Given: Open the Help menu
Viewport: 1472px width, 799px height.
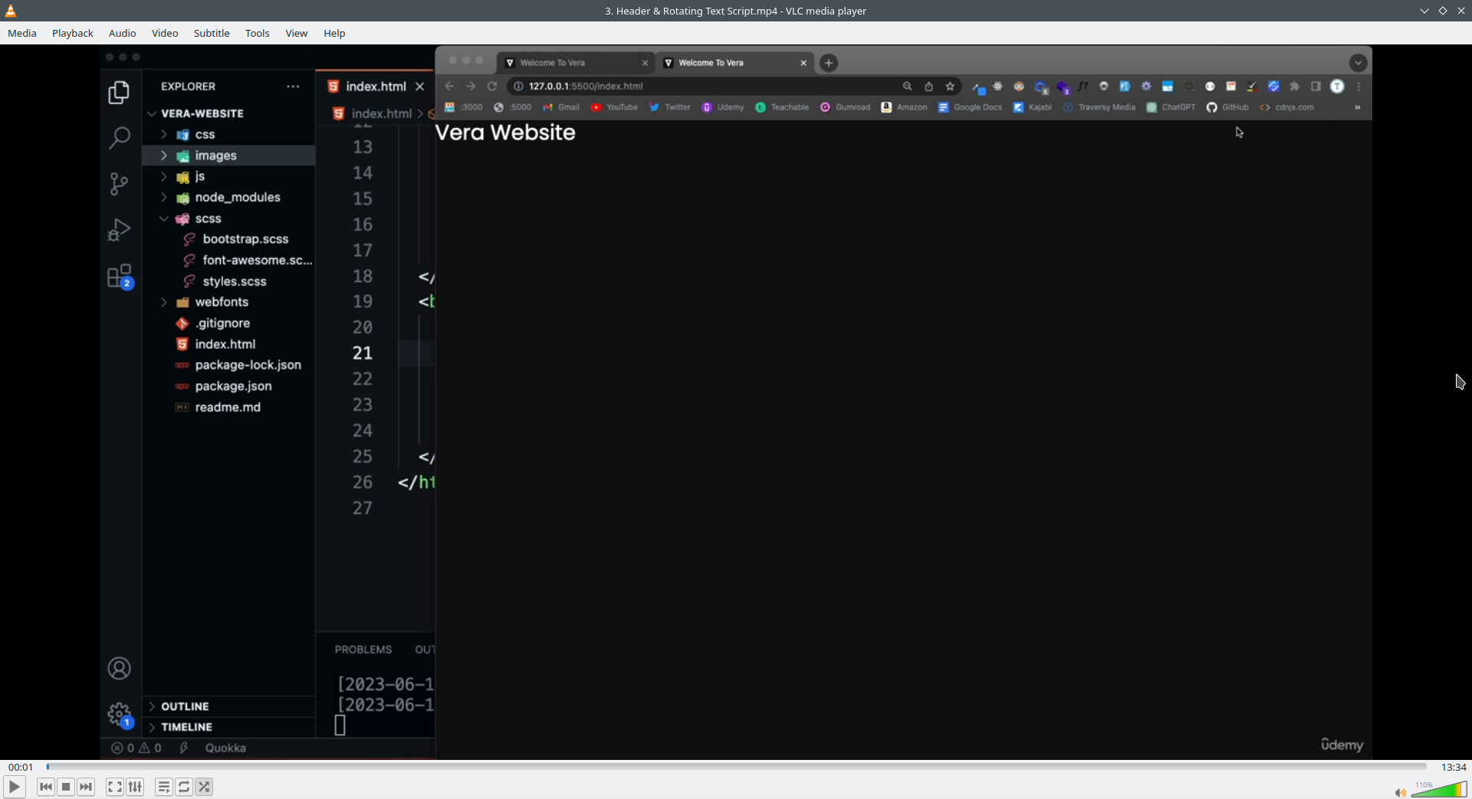Looking at the screenshot, I should pyautogui.click(x=334, y=33).
